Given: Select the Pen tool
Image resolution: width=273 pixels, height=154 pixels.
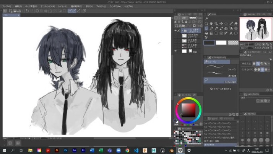Looking at the screenshot, I should click(x=211, y=28).
